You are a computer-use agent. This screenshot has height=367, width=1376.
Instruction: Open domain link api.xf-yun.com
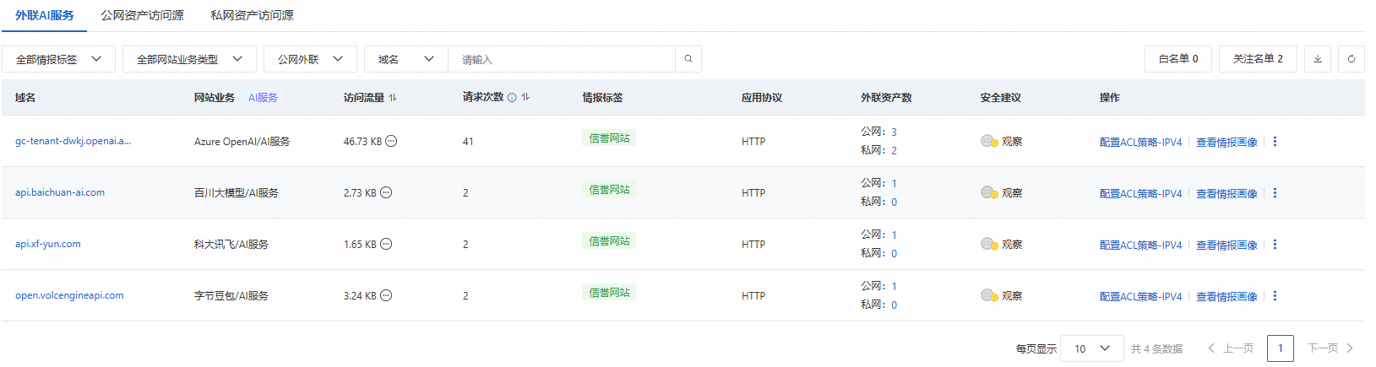point(48,244)
